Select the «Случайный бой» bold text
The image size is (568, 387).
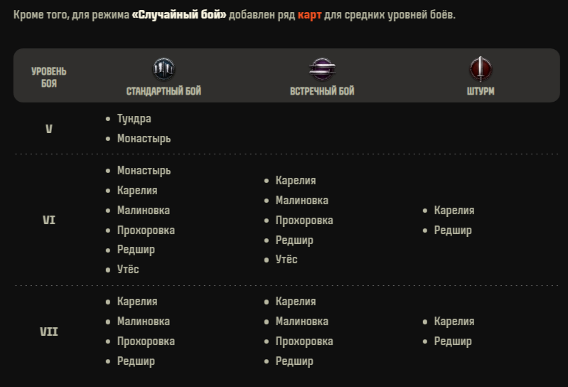click(x=179, y=15)
